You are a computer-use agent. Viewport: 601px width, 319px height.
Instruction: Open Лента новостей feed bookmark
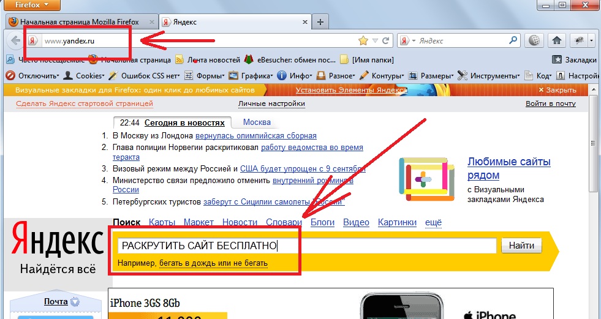tap(208, 60)
